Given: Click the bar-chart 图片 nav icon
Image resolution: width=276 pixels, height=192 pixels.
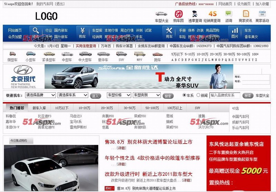Looking at the screenshot, I should tap(235, 31).
